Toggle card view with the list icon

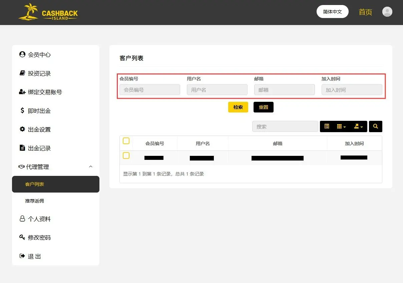(x=327, y=126)
